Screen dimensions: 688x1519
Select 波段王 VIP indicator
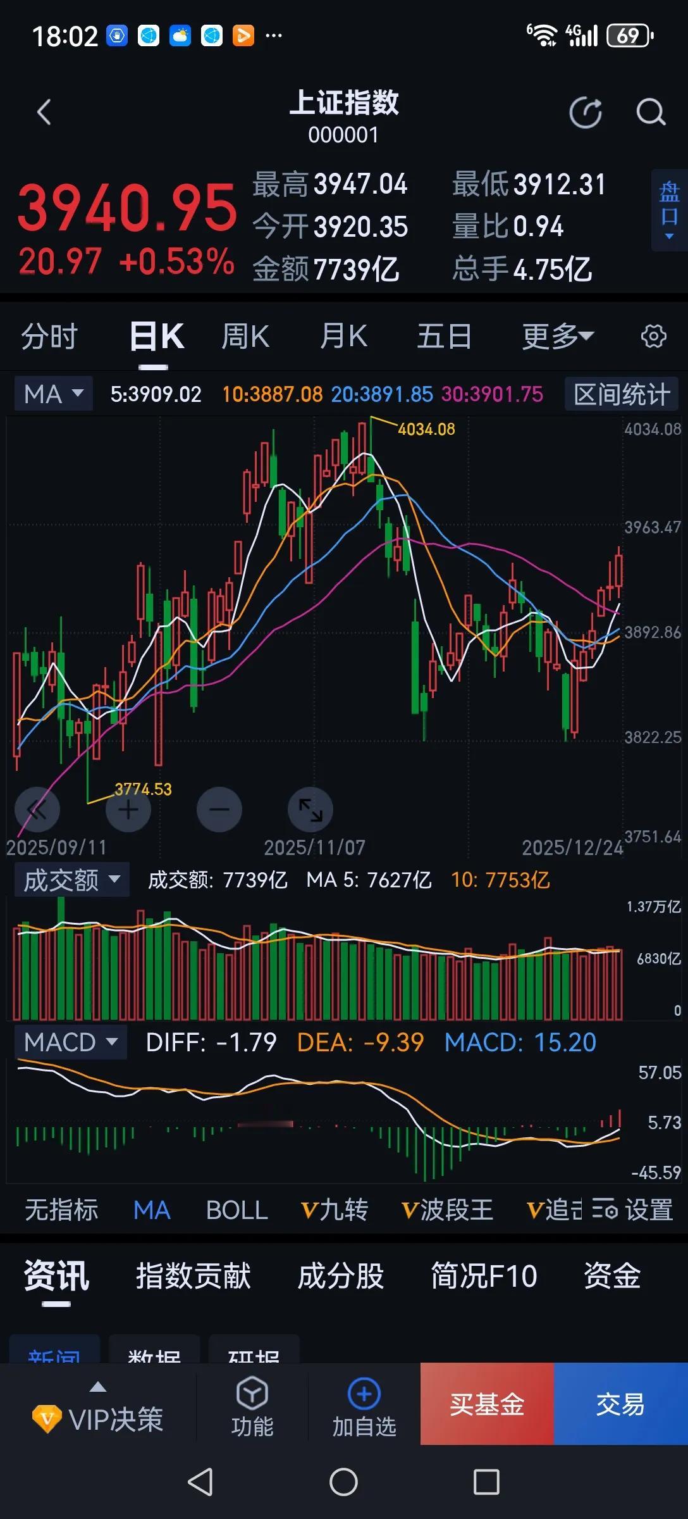click(447, 1210)
